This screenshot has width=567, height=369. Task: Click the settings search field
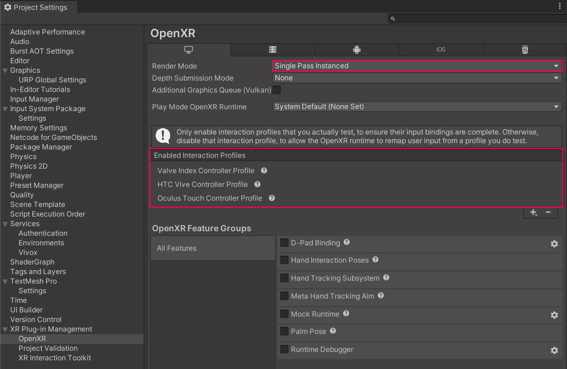click(476, 18)
